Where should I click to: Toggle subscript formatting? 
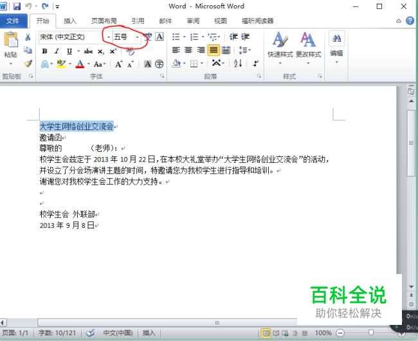[101, 51]
